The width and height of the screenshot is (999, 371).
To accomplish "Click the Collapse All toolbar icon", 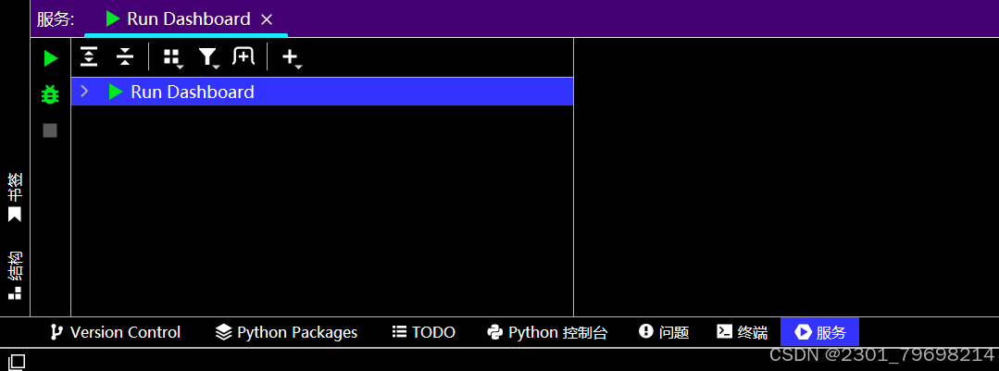I will click(125, 56).
